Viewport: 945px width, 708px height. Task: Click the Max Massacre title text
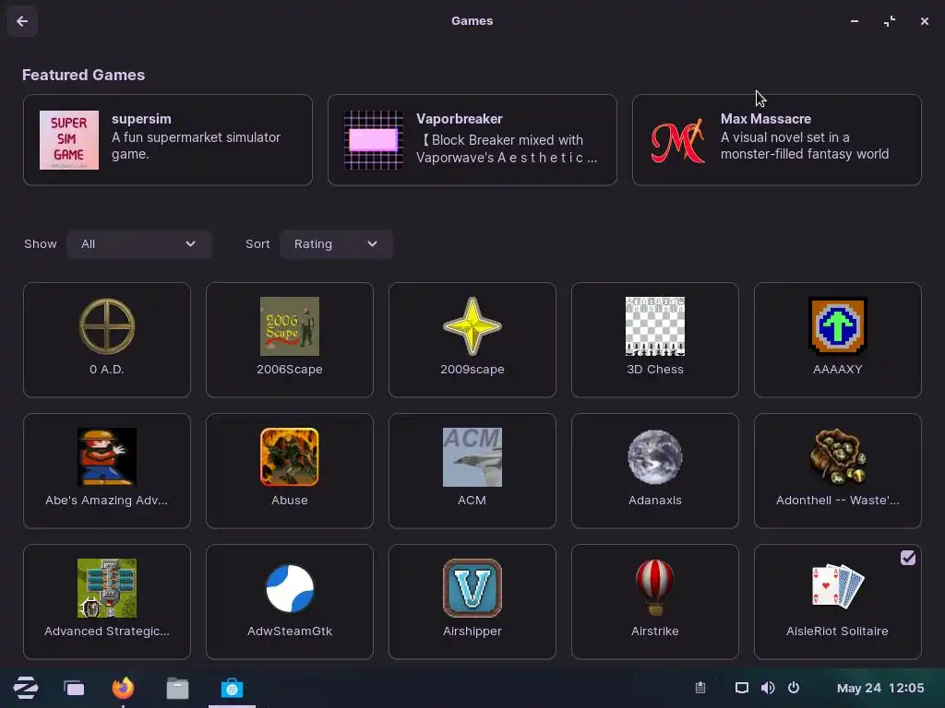(x=766, y=119)
